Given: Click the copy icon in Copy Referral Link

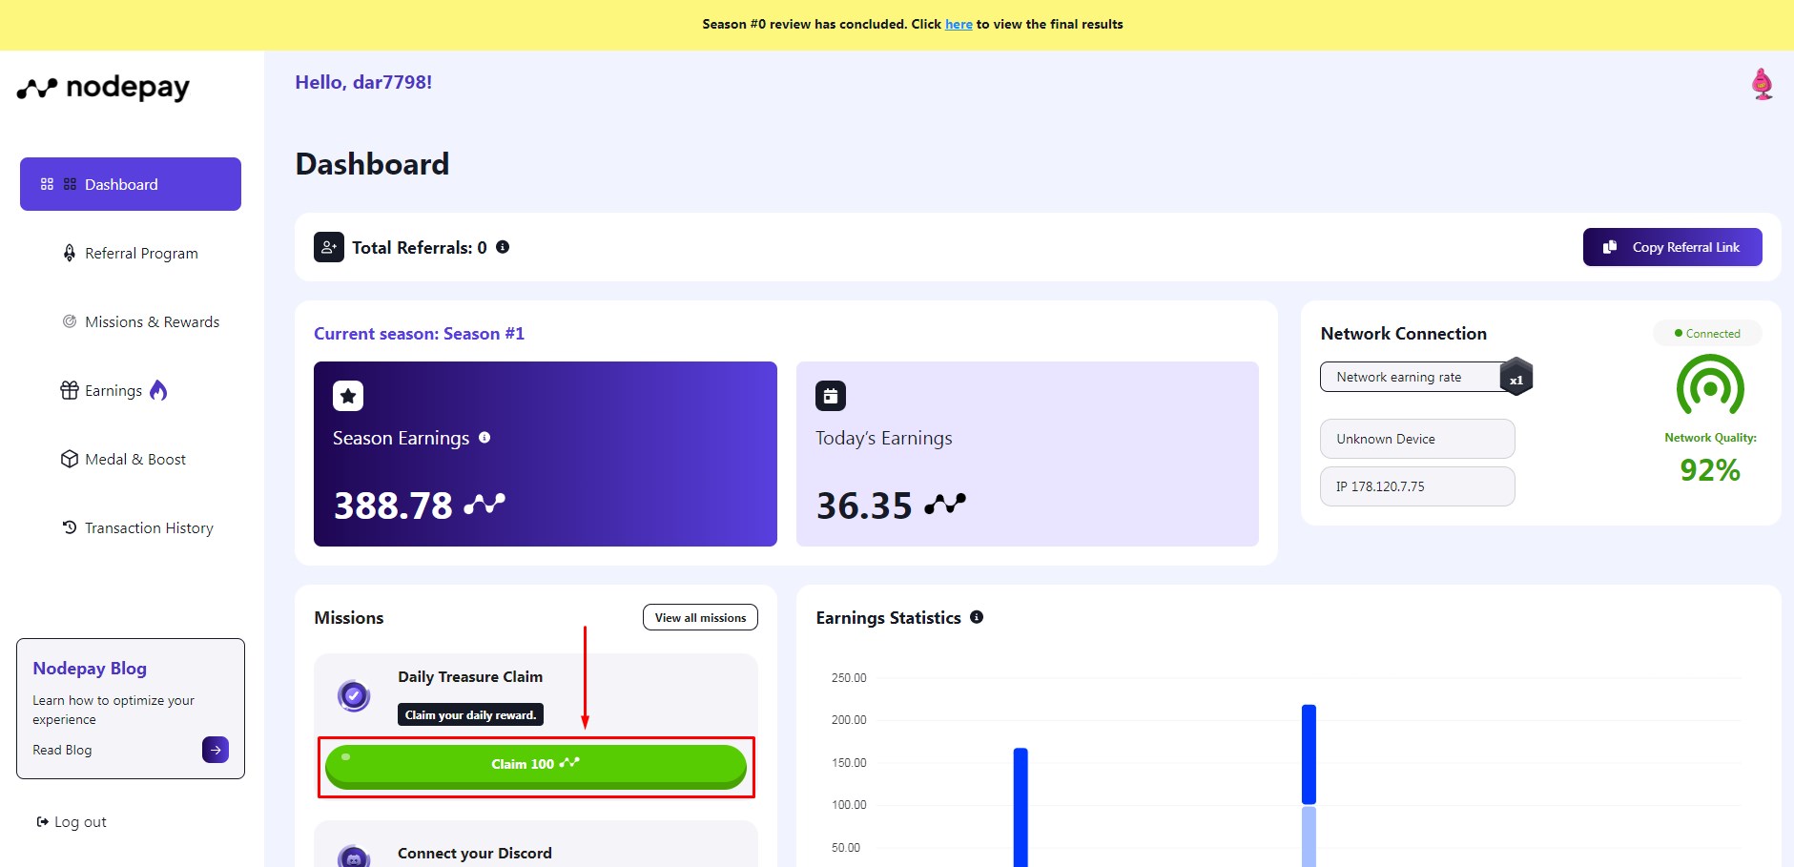Looking at the screenshot, I should [1610, 247].
